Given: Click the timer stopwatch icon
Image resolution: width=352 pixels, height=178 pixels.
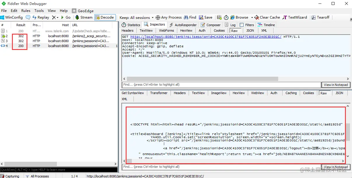Looking at the screenshot, I should [226, 17].
